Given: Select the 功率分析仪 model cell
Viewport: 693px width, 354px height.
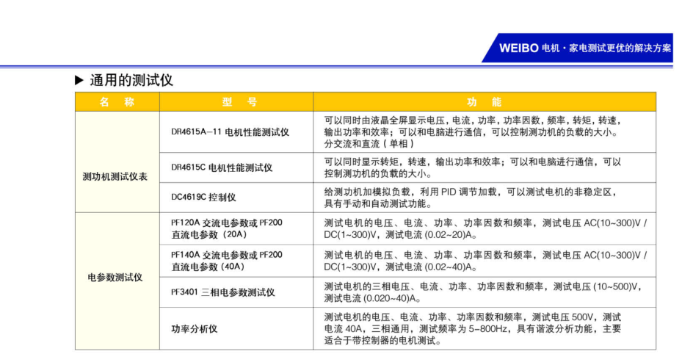Looking at the screenshot, I should pyautogui.click(x=236, y=328).
